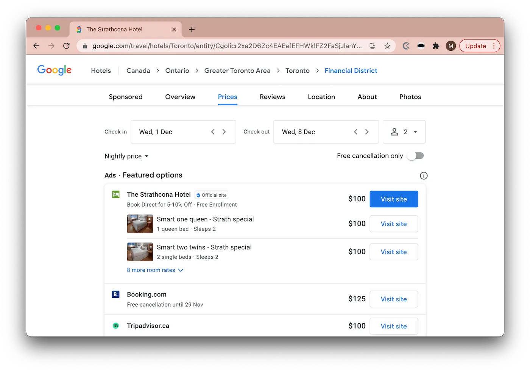Open the guest count dropdown arrow

[415, 132]
